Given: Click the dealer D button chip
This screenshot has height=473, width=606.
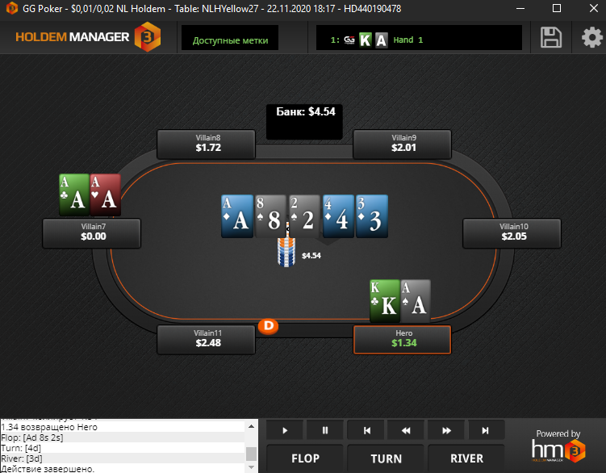Looking at the screenshot, I should click(268, 326).
